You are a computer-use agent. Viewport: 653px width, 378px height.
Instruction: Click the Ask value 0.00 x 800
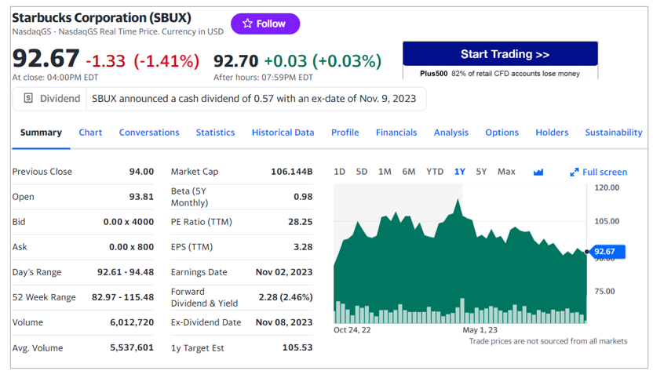point(132,247)
